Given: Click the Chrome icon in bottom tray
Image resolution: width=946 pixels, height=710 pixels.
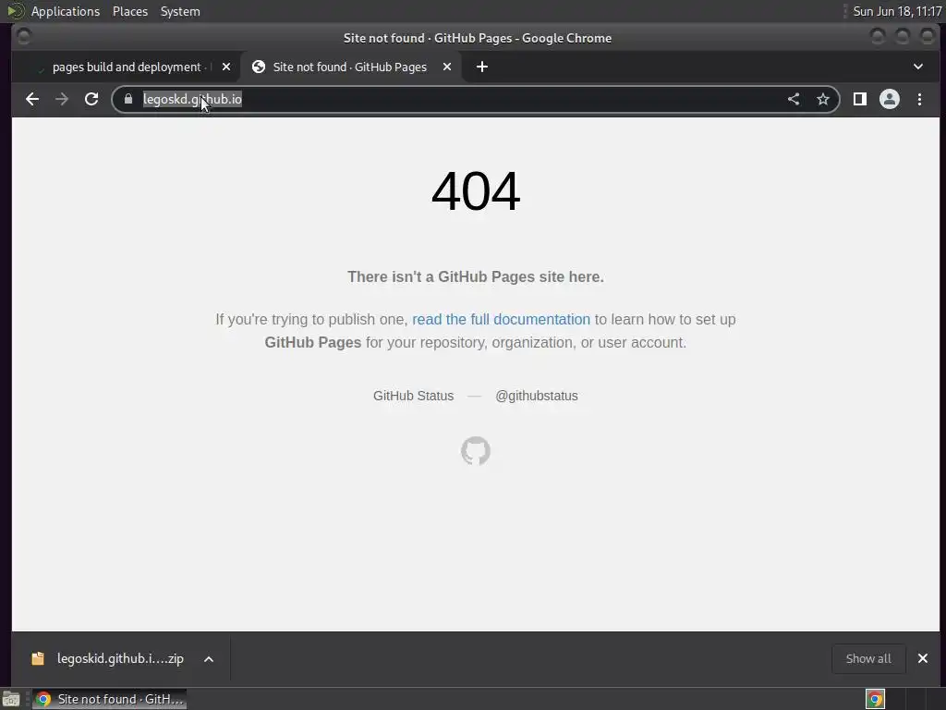Looking at the screenshot, I should pos(875,699).
